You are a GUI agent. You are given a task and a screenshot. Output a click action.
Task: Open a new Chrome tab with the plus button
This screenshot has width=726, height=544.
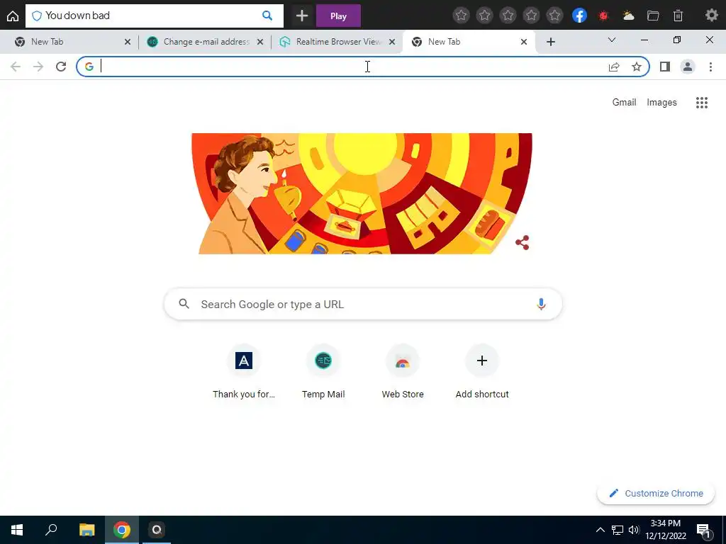point(550,42)
